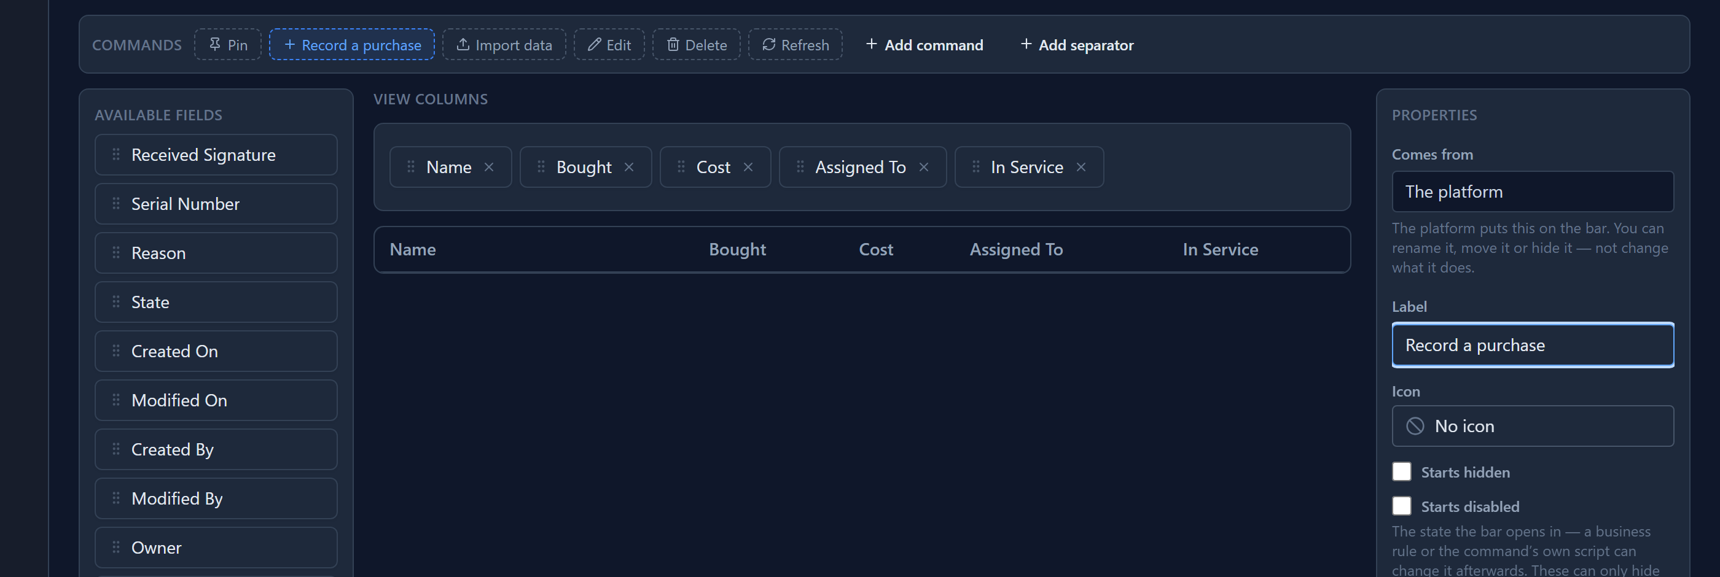Click drag handle of State field
Screen dimensions: 1720x577
116,301
